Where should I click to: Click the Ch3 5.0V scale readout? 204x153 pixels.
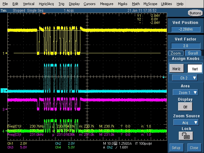(x=17, y=147)
